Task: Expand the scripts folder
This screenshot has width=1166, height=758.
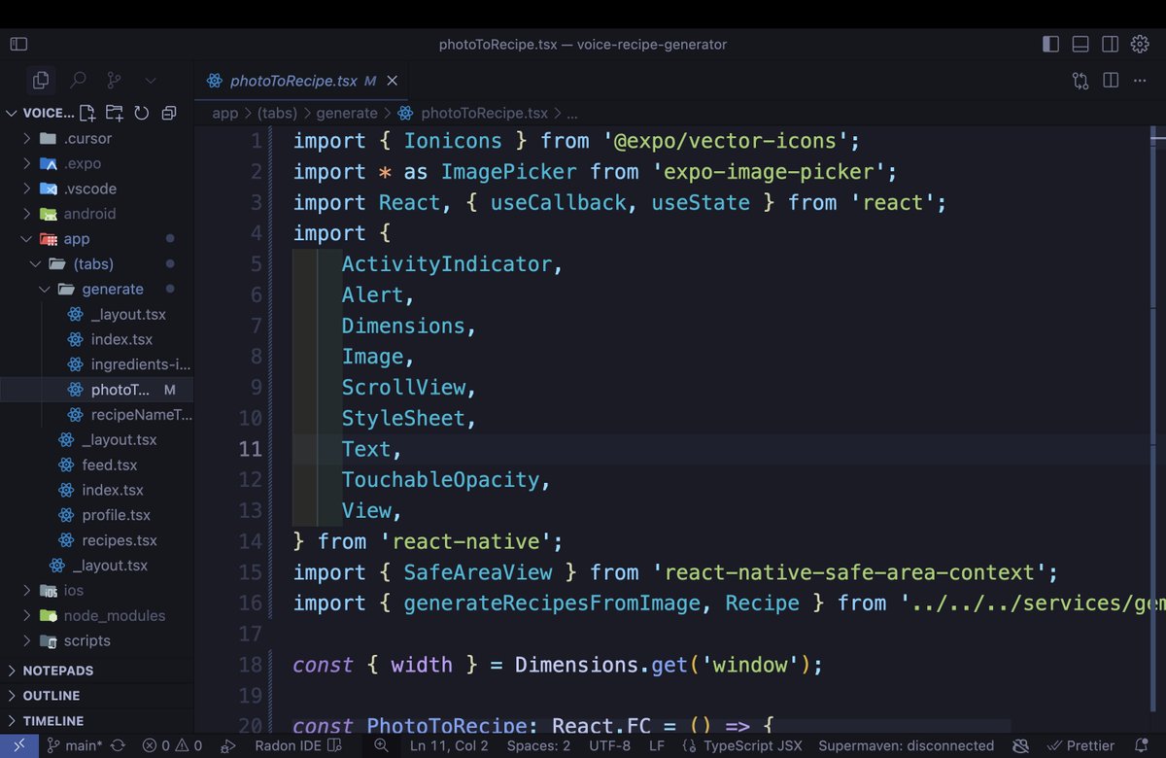Action: pos(97,641)
